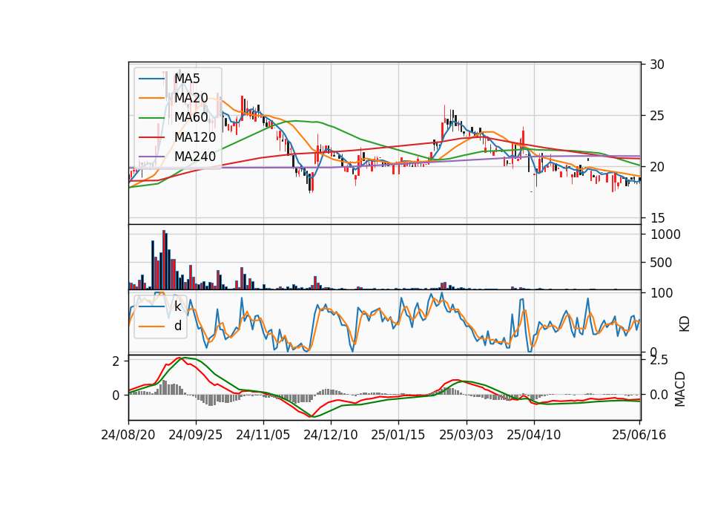Click the red MA120 legend line sample

(x=151, y=137)
